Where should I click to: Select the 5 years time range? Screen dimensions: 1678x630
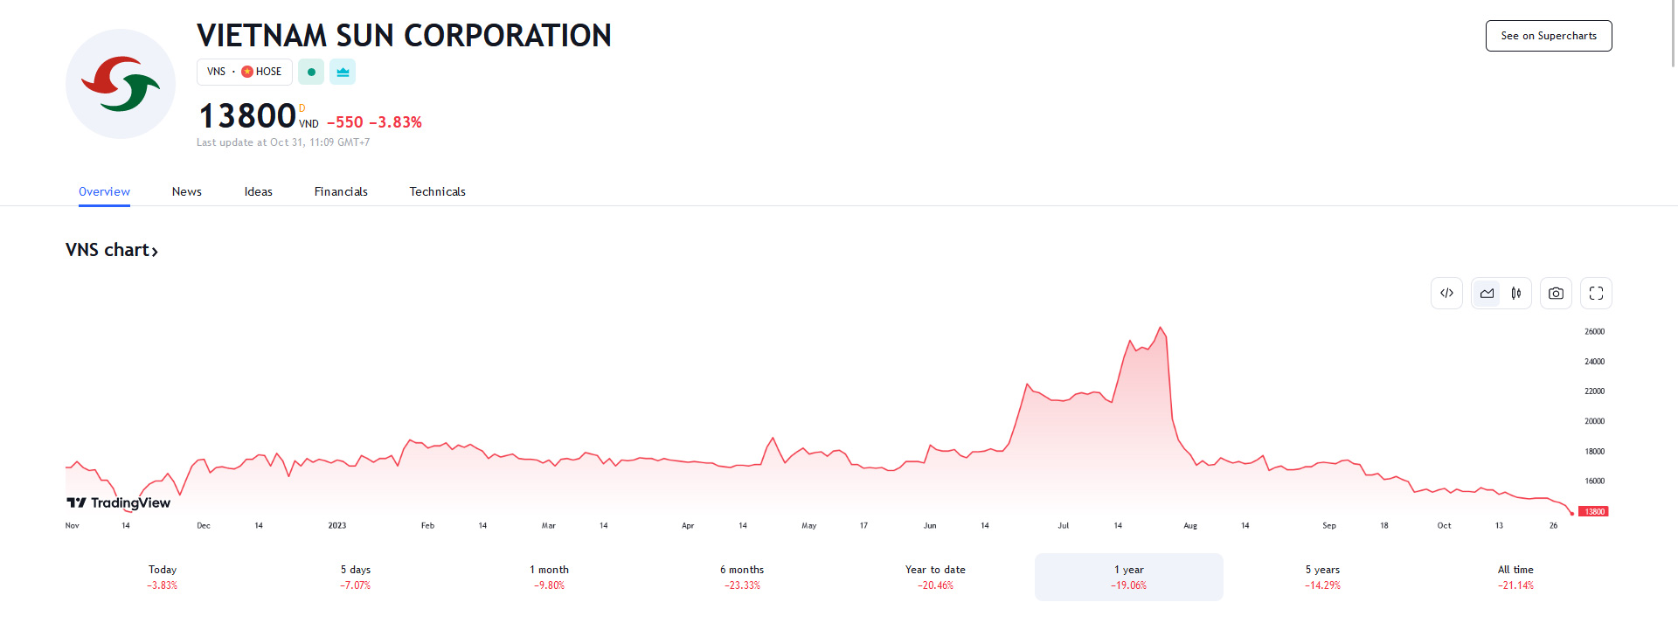click(1322, 577)
